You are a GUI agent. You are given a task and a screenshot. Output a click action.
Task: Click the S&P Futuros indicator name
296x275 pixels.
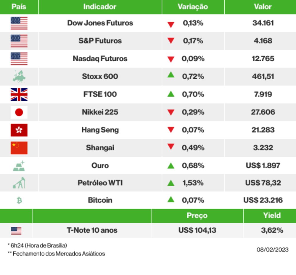point(100,41)
